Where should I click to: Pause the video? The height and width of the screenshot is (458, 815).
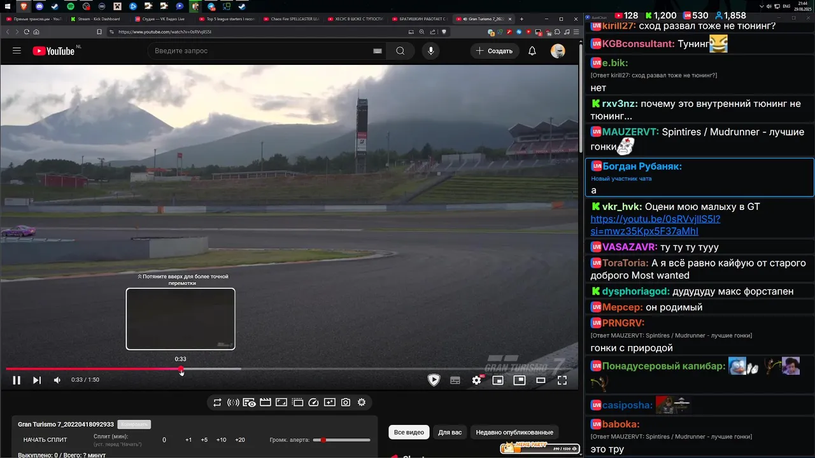click(17, 380)
